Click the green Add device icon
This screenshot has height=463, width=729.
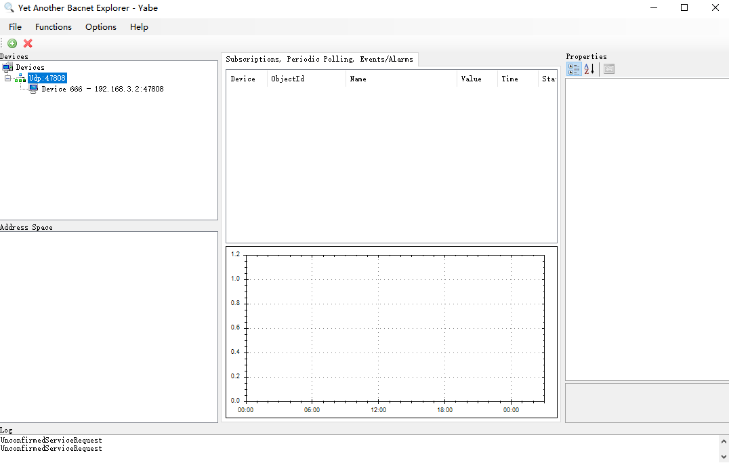pyautogui.click(x=12, y=43)
